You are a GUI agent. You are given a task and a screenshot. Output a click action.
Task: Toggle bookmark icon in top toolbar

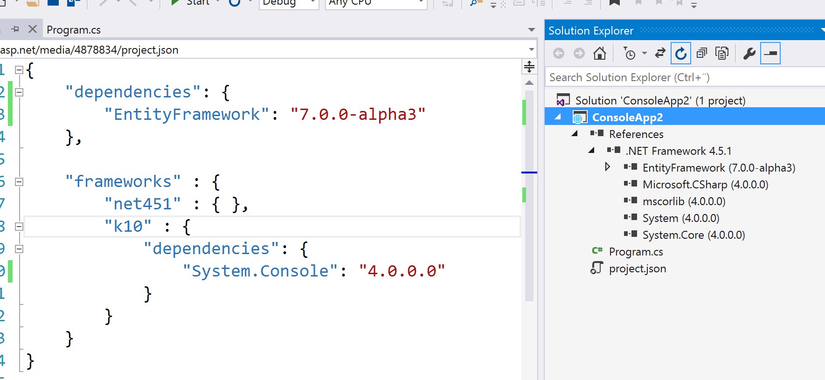click(615, 3)
